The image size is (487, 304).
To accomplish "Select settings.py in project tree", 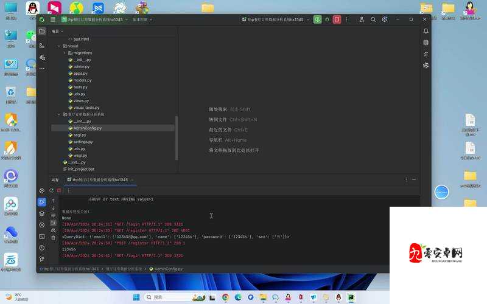I will 83,142.
